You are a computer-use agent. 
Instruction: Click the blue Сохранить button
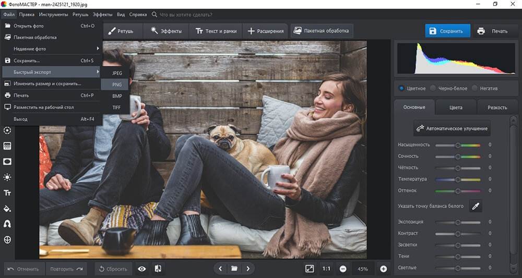tap(447, 31)
